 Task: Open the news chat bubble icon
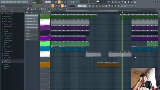coord(132,2)
